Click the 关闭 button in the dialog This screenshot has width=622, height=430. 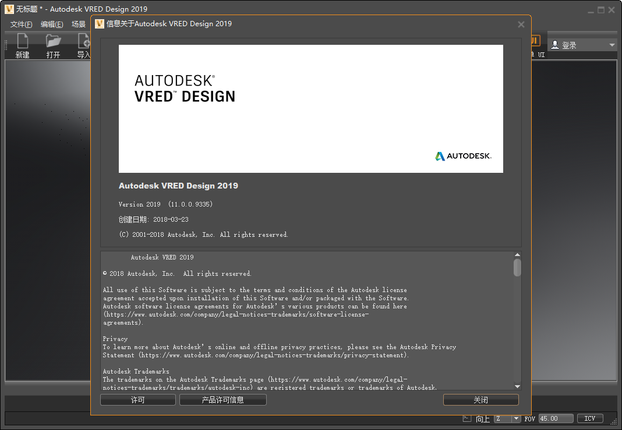481,400
